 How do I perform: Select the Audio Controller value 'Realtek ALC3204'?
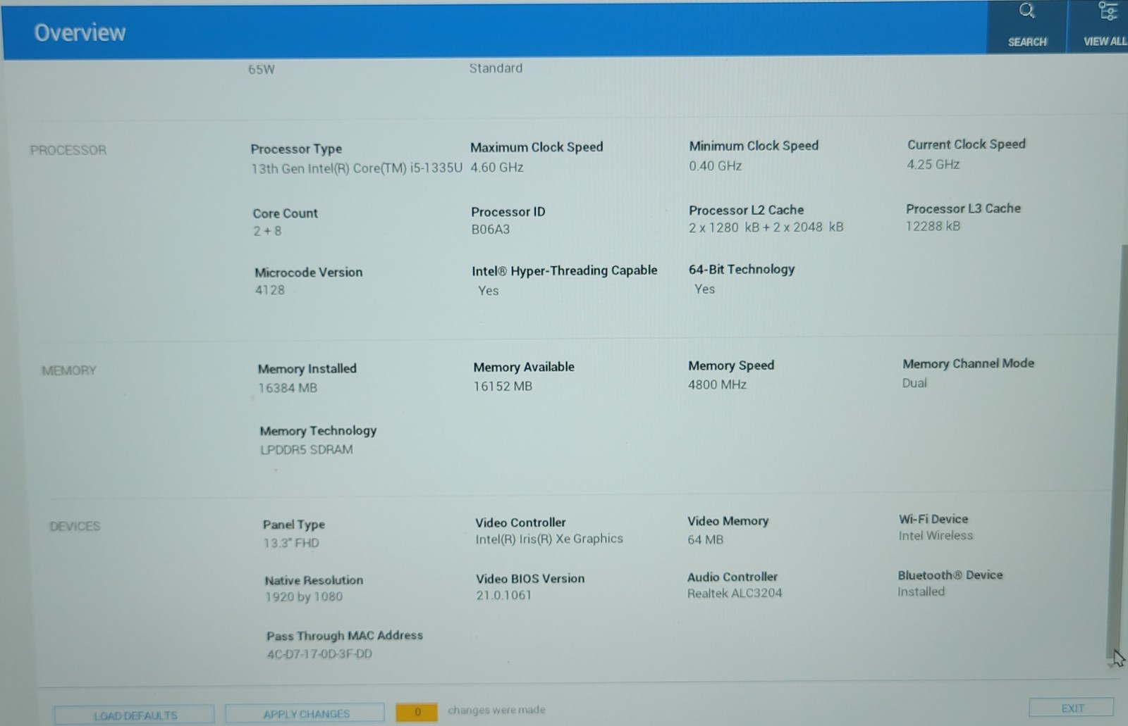point(735,593)
